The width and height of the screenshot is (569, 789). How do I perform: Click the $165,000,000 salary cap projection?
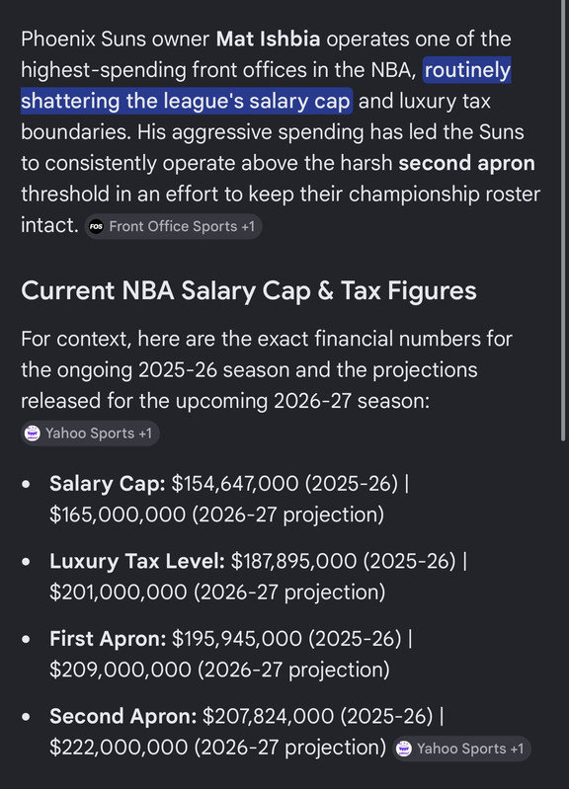tap(118, 514)
